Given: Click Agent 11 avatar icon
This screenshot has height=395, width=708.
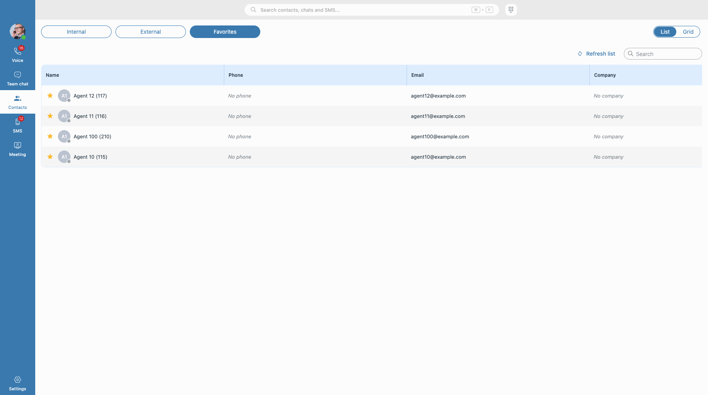Looking at the screenshot, I should pos(64,116).
